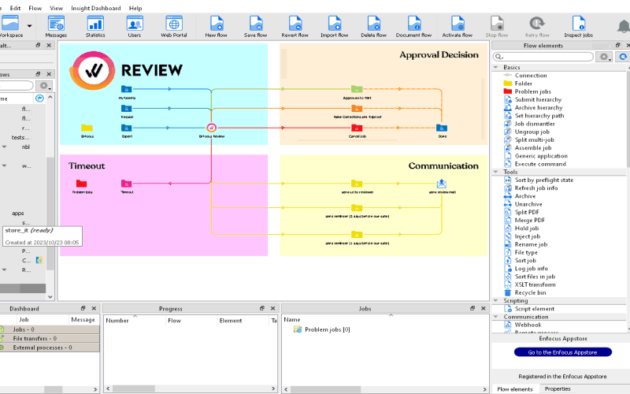Image resolution: width=630 pixels, height=394 pixels.
Task: Click Revert flow in toolbar
Action: tap(295, 27)
